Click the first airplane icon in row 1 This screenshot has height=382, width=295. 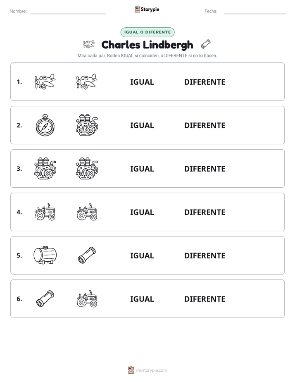45,81
